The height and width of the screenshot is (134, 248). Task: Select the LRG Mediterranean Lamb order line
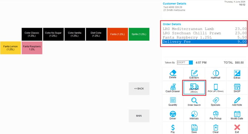click(205, 29)
